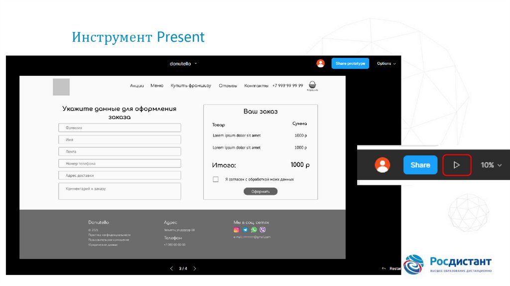This screenshot has height=286, width=510.
Task: Click the Instagram icon in the footer
Action: click(x=237, y=230)
